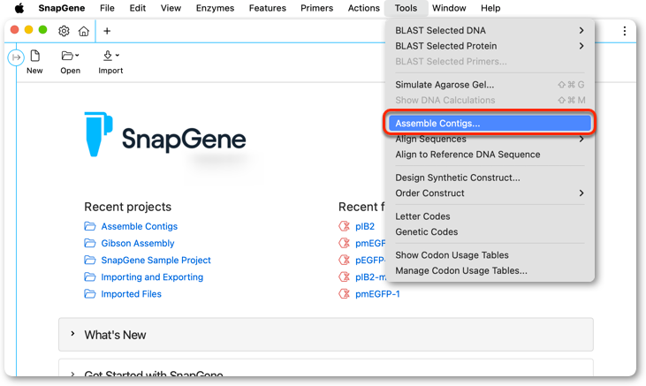Click folder icon beside Imported Files

(90, 294)
